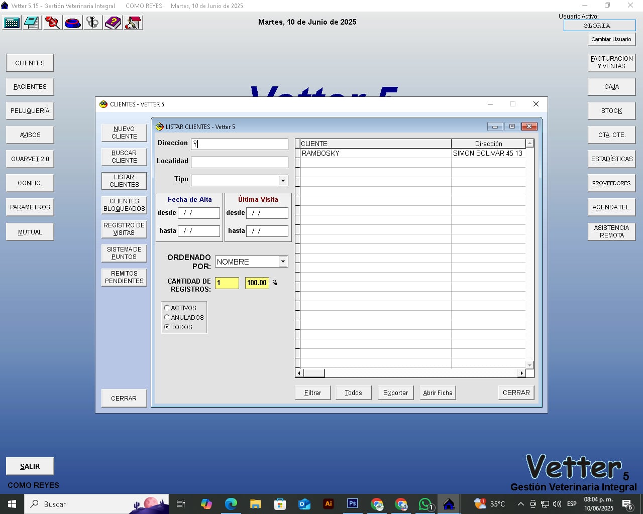Select the ACTIVOS radio button
643x514 pixels.
tap(167, 308)
